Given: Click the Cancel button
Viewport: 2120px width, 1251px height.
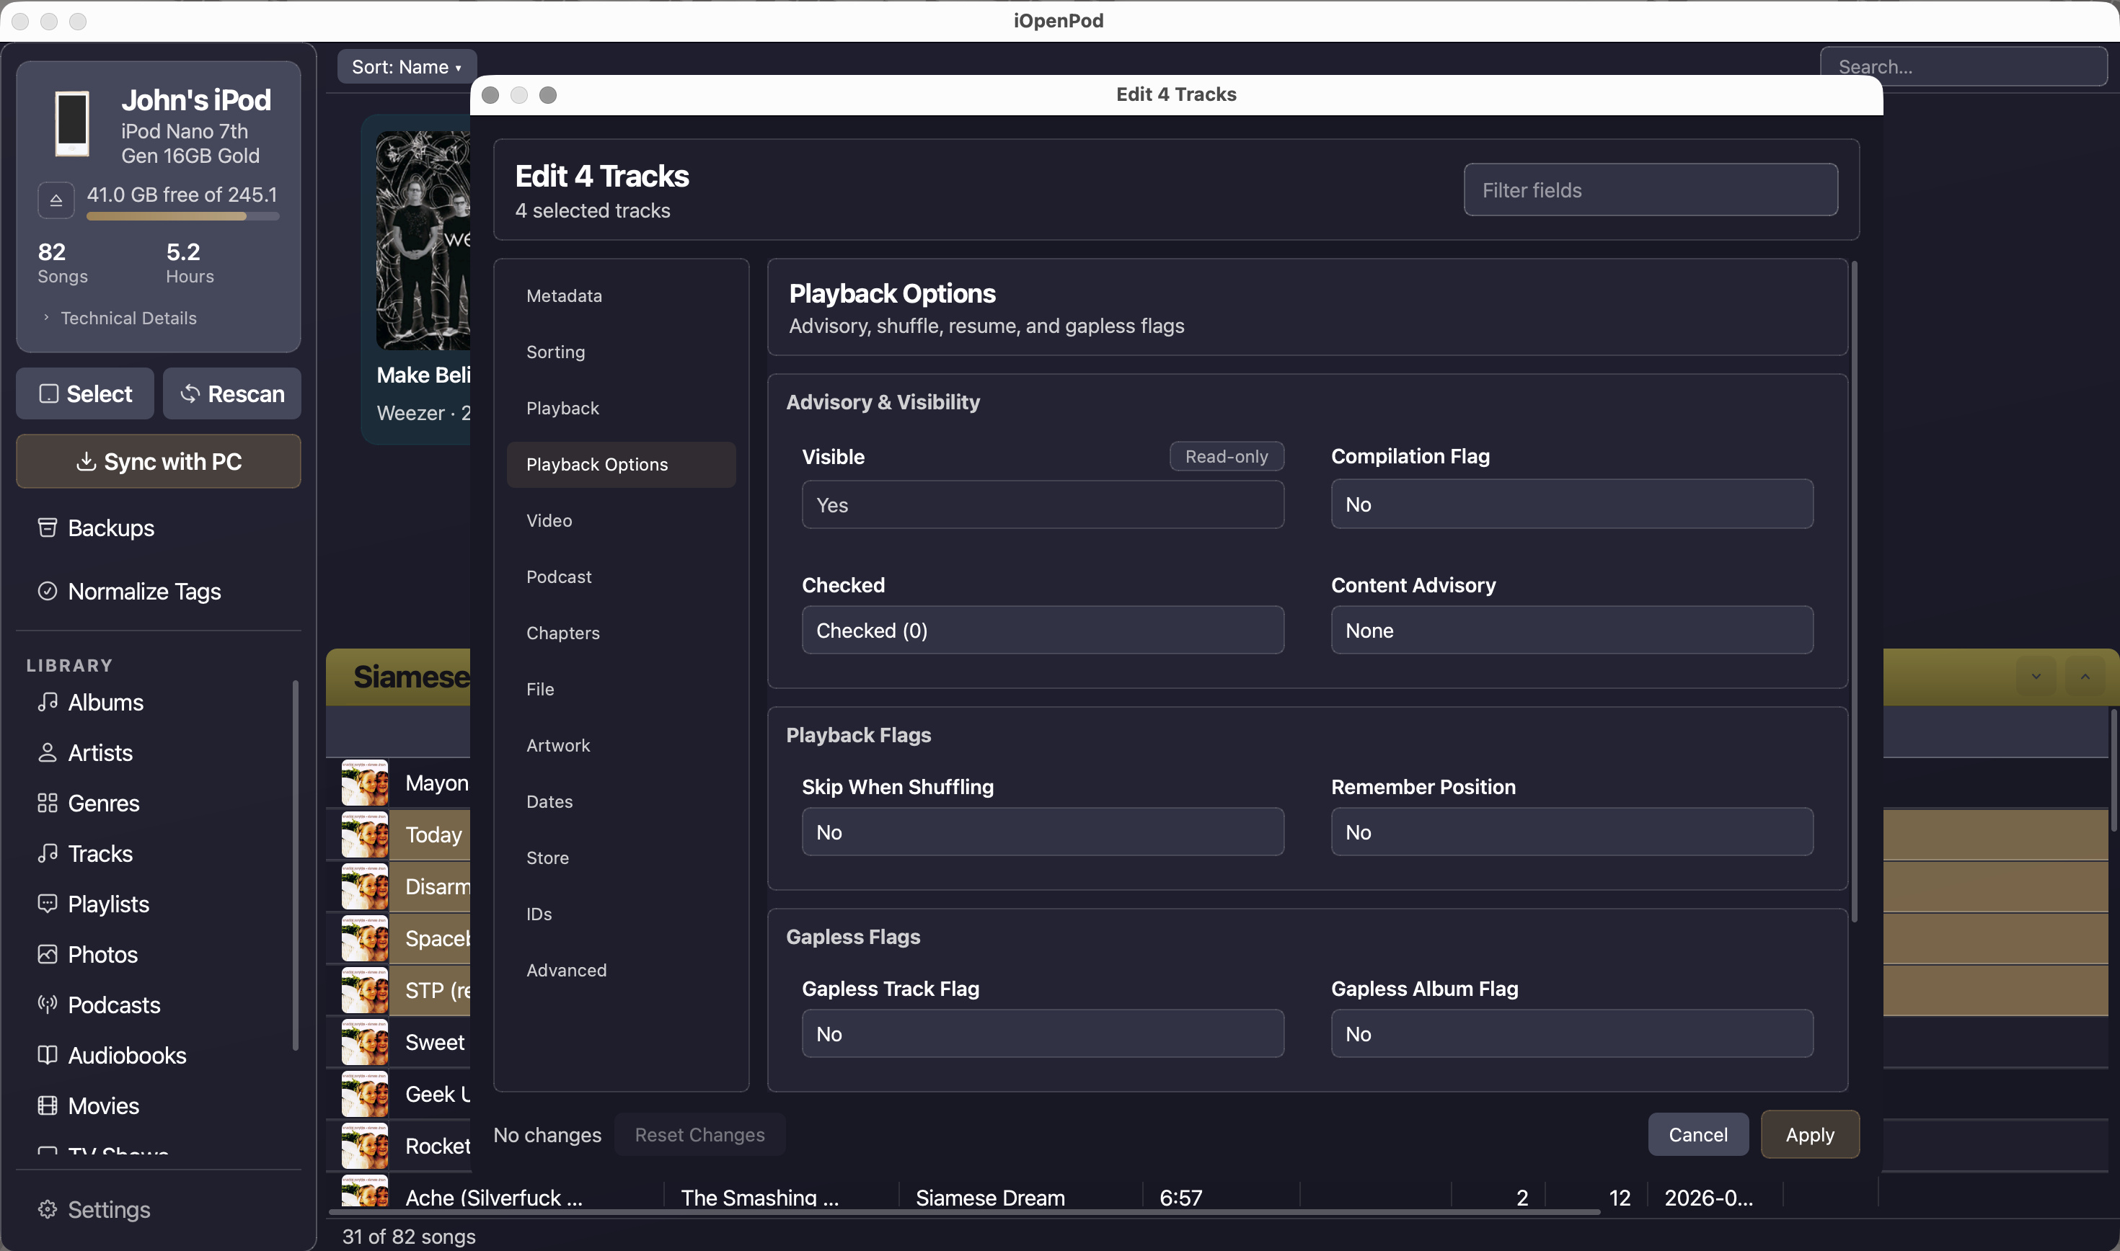Looking at the screenshot, I should coord(1697,1135).
